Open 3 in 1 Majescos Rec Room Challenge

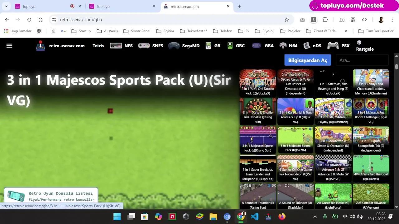pyautogui.click(x=371, y=111)
